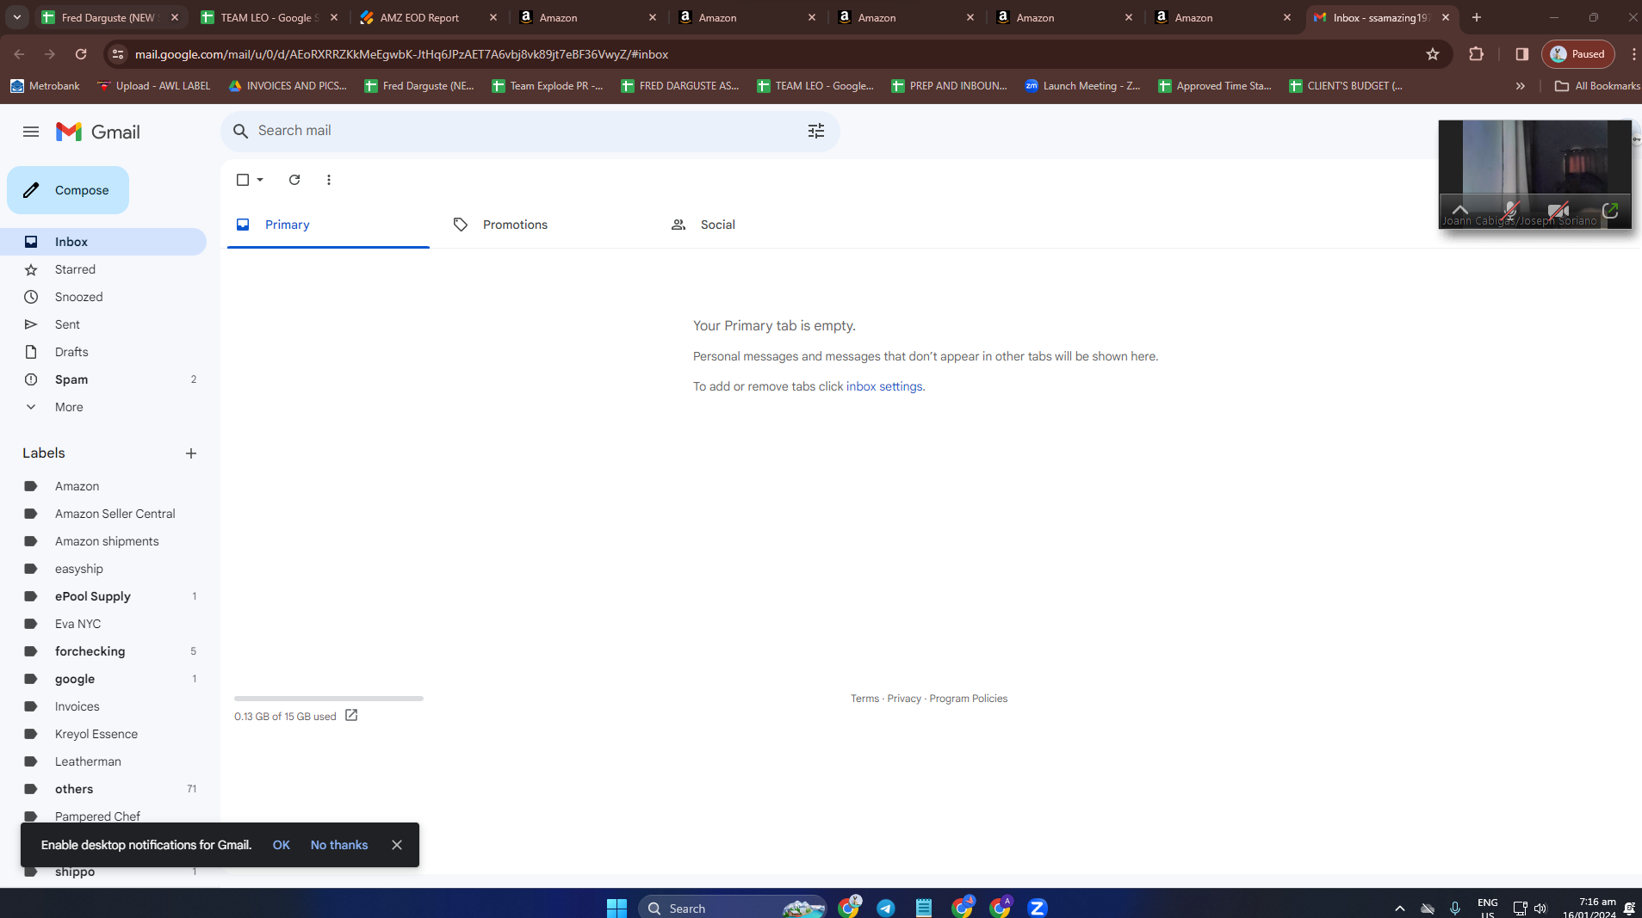
Task: Open the Starred folder
Action: 103,269
